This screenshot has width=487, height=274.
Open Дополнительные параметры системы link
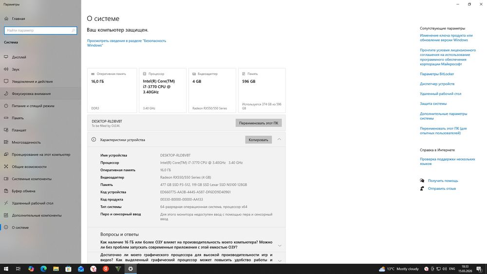coord(443,116)
